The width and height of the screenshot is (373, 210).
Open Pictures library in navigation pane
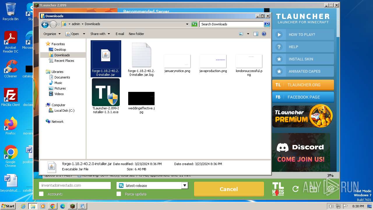point(60,88)
